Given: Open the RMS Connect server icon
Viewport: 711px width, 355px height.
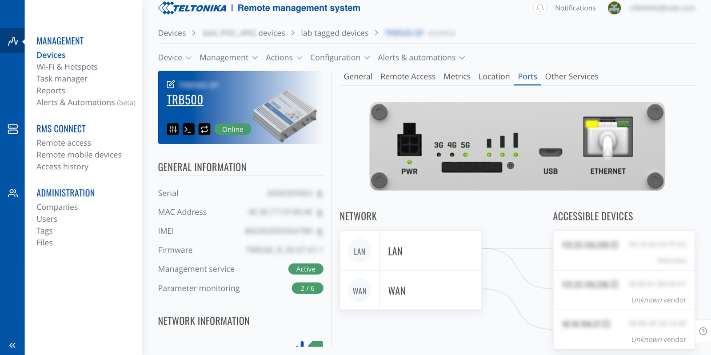Looking at the screenshot, I should coord(13,129).
